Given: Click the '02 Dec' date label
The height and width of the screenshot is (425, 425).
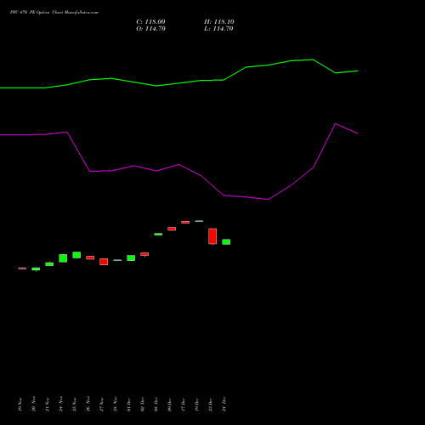Looking at the screenshot, I should click(143, 404).
